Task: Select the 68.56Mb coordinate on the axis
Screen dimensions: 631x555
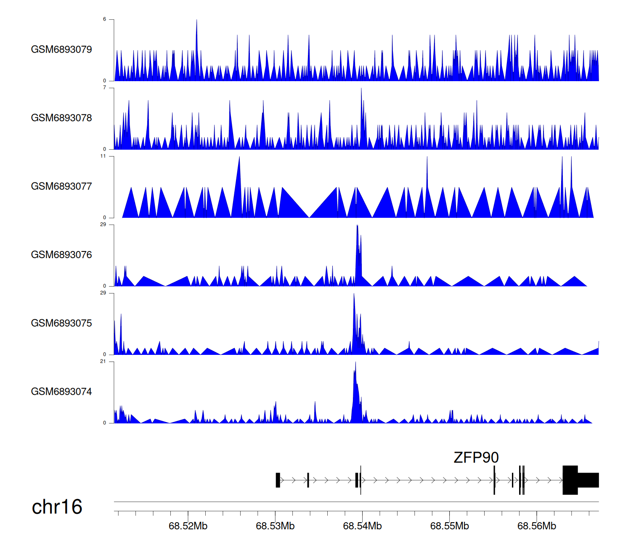Action: pyautogui.click(x=536, y=526)
